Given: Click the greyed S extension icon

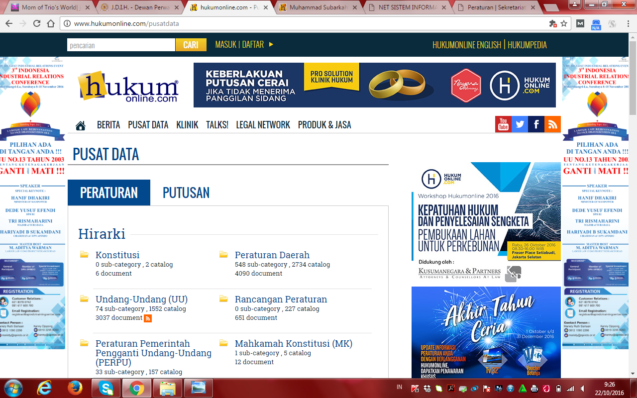Looking at the screenshot, I should [x=612, y=23].
